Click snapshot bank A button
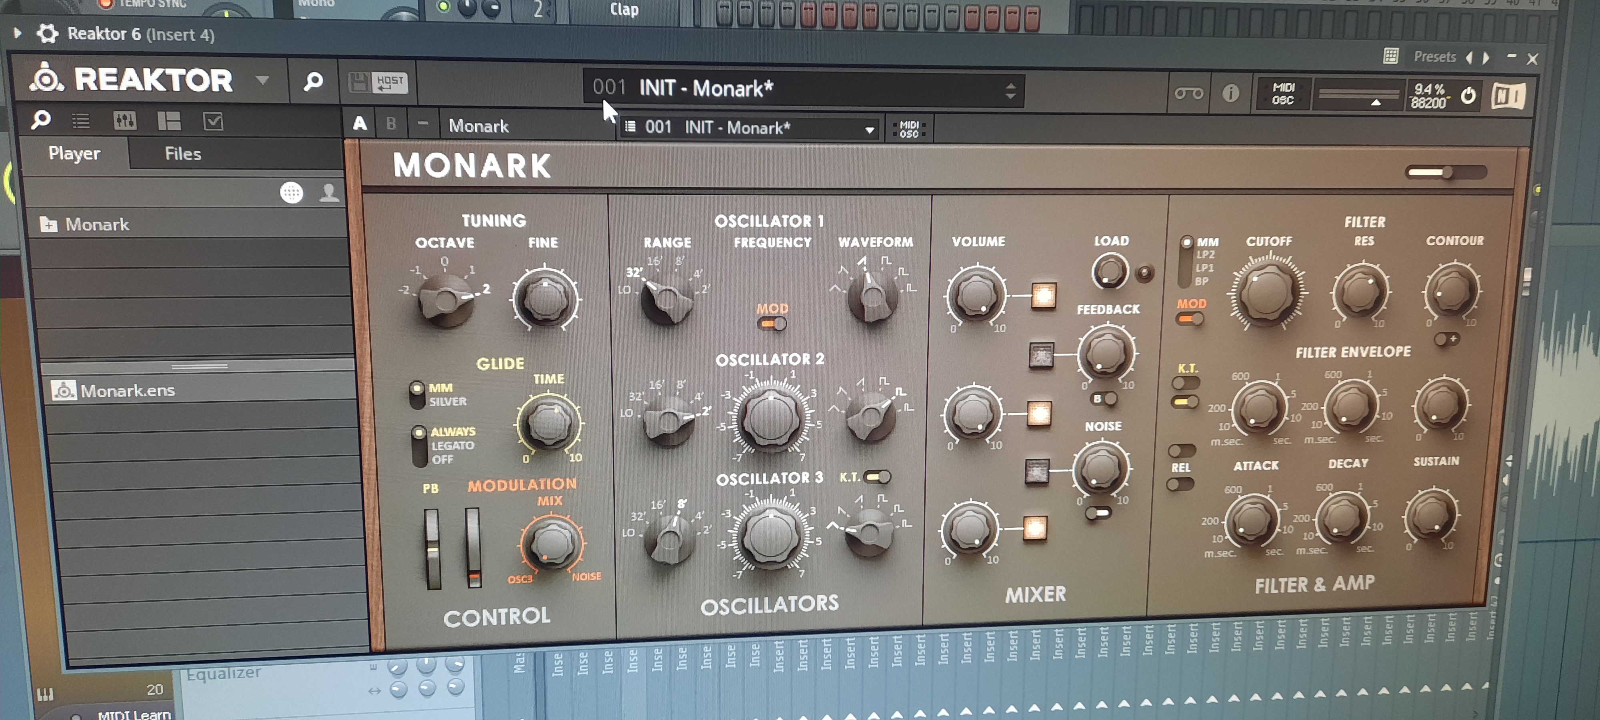 click(360, 124)
